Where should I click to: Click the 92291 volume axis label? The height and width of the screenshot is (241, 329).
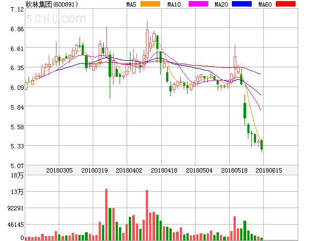(15, 208)
